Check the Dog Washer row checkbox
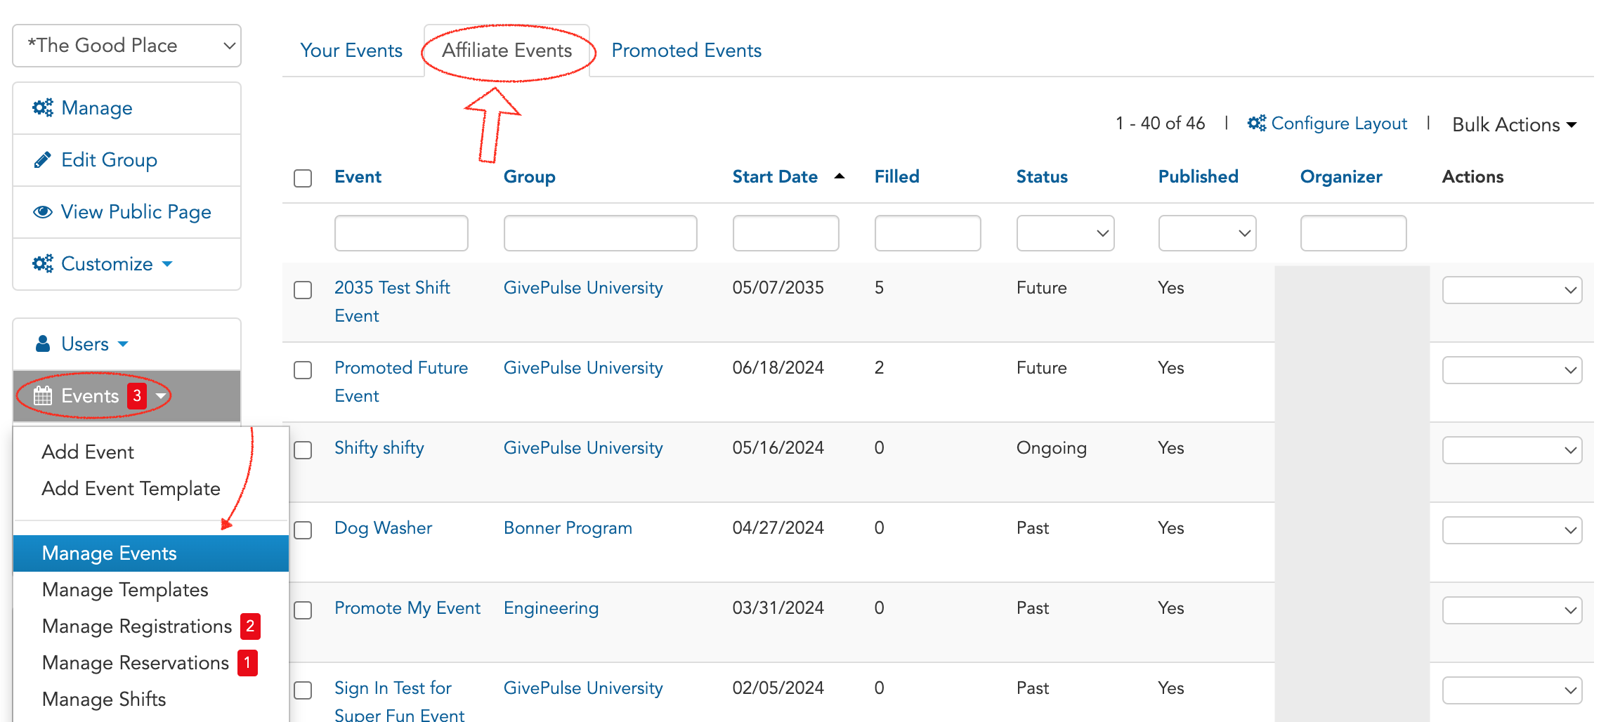This screenshot has height=722, width=1613. (x=303, y=530)
